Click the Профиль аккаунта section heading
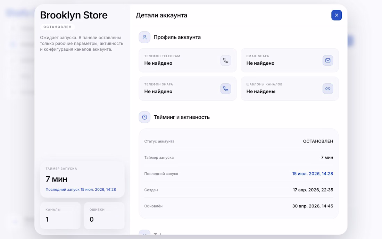Screen dimensions: 382x239 177,37
